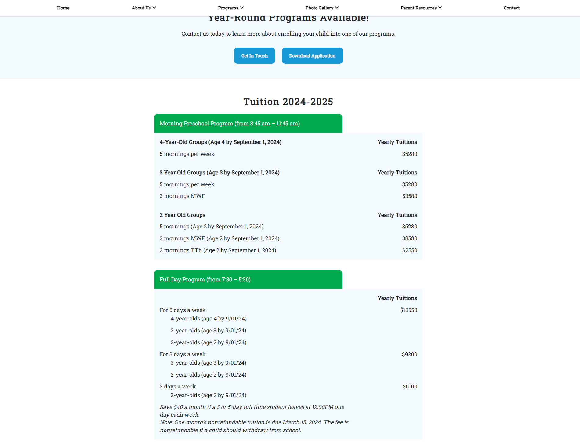Click the 4-Year-Old Groups row heading
Screen dimensions: 580x444
[220, 142]
